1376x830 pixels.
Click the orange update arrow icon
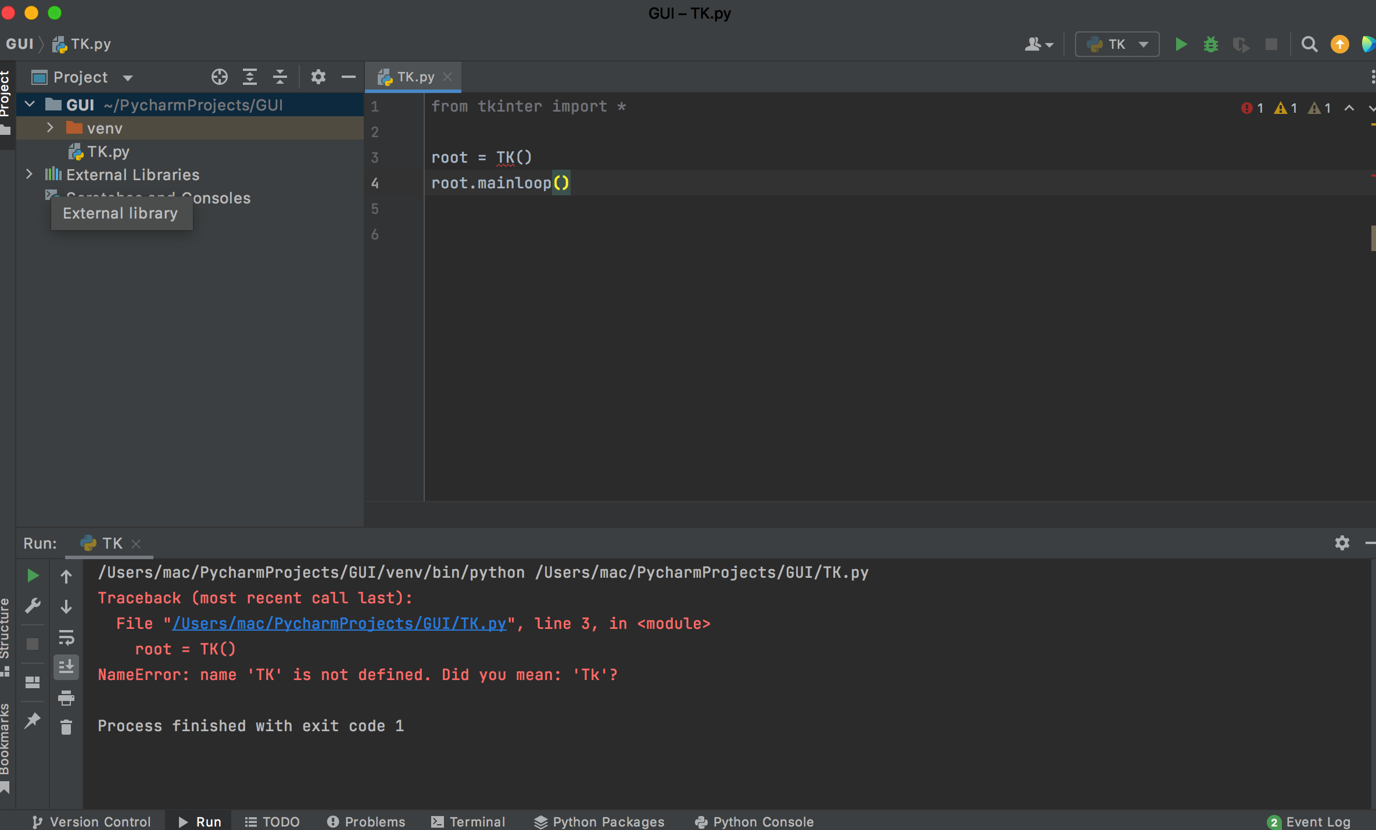[1339, 44]
